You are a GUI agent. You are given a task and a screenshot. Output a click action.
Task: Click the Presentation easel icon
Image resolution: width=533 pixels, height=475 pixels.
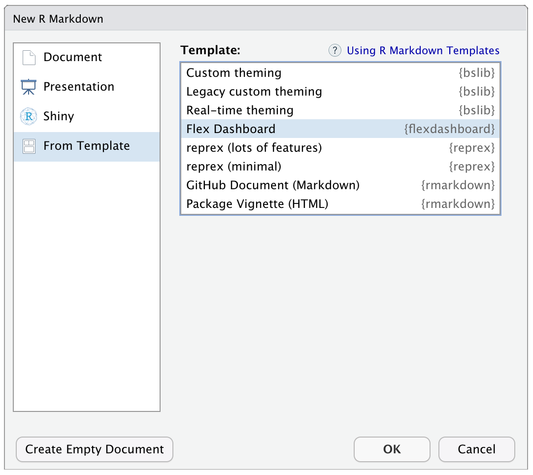[x=29, y=87]
